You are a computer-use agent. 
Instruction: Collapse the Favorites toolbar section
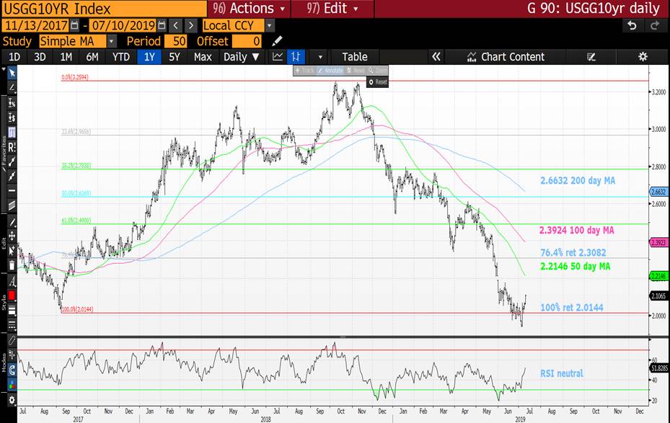[4, 70]
